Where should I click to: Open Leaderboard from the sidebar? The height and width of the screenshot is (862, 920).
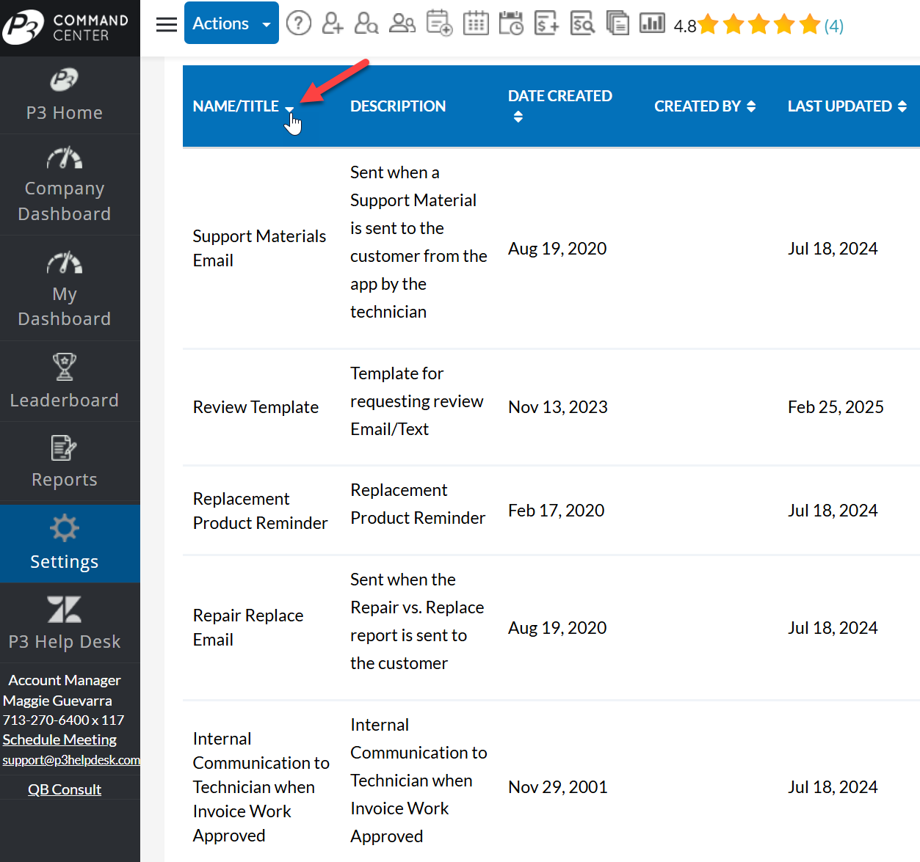coord(65,381)
